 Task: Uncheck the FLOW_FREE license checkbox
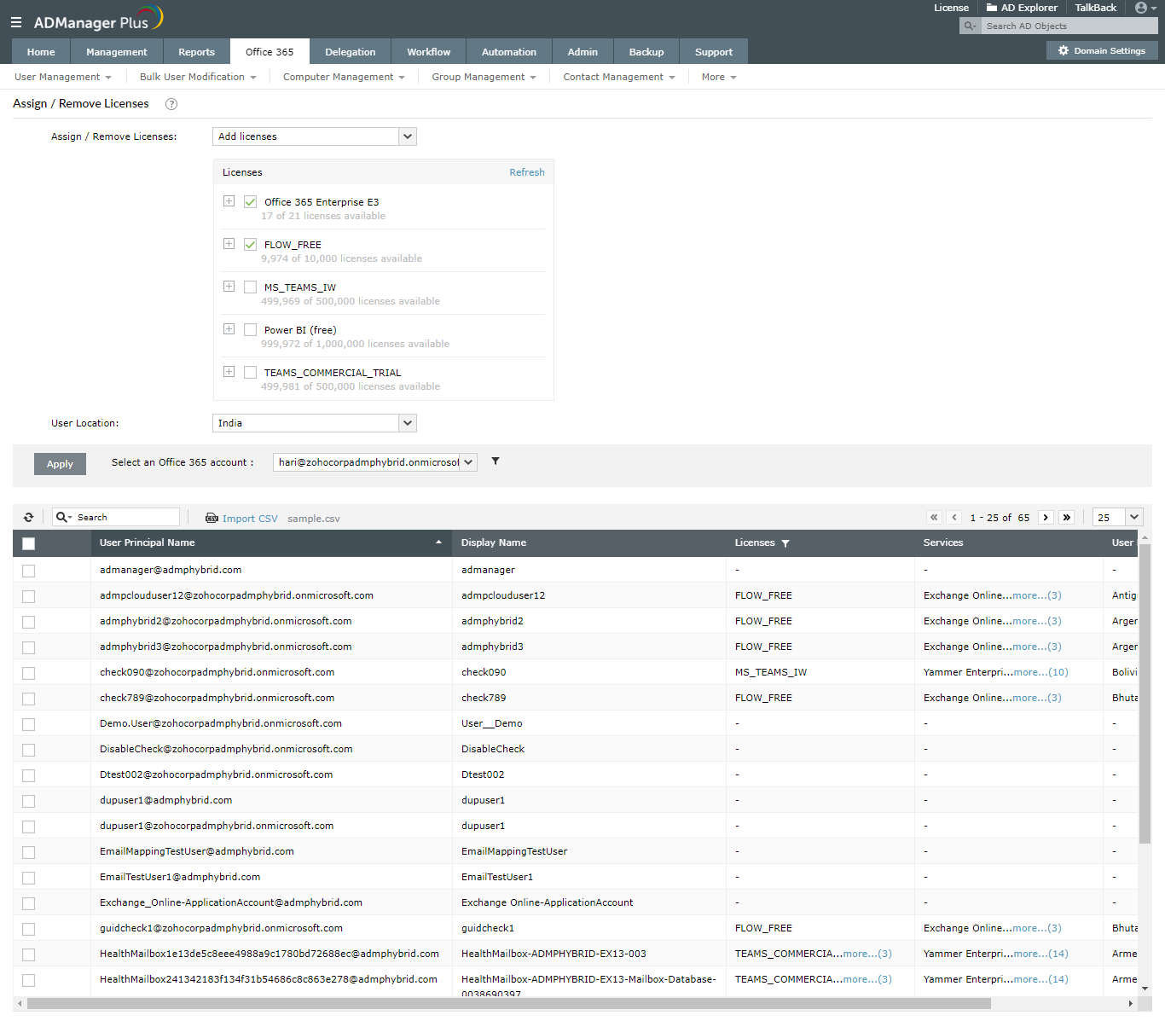(x=250, y=245)
